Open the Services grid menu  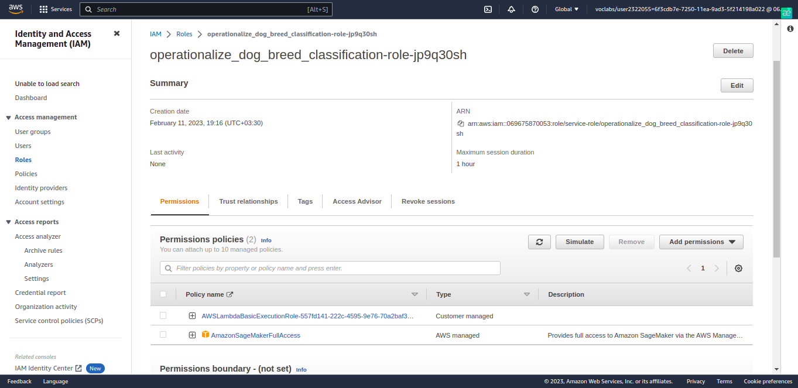coord(56,9)
